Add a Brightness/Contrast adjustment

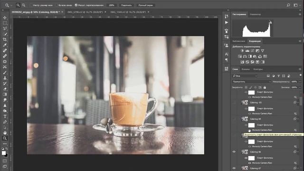coord(242,51)
